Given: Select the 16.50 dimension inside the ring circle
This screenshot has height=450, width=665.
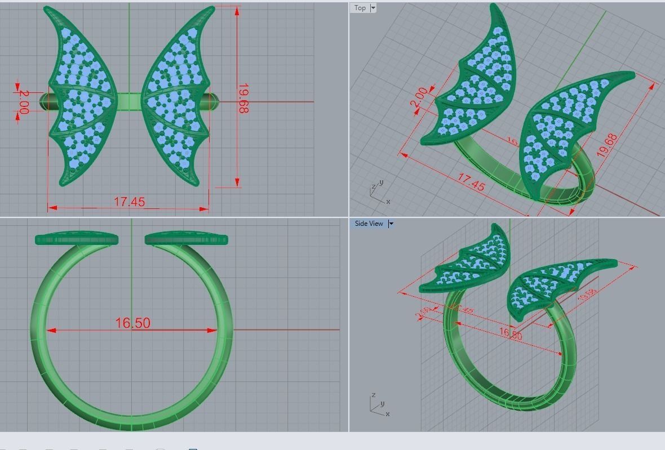Looking at the screenshot, I should click(133, 323).
